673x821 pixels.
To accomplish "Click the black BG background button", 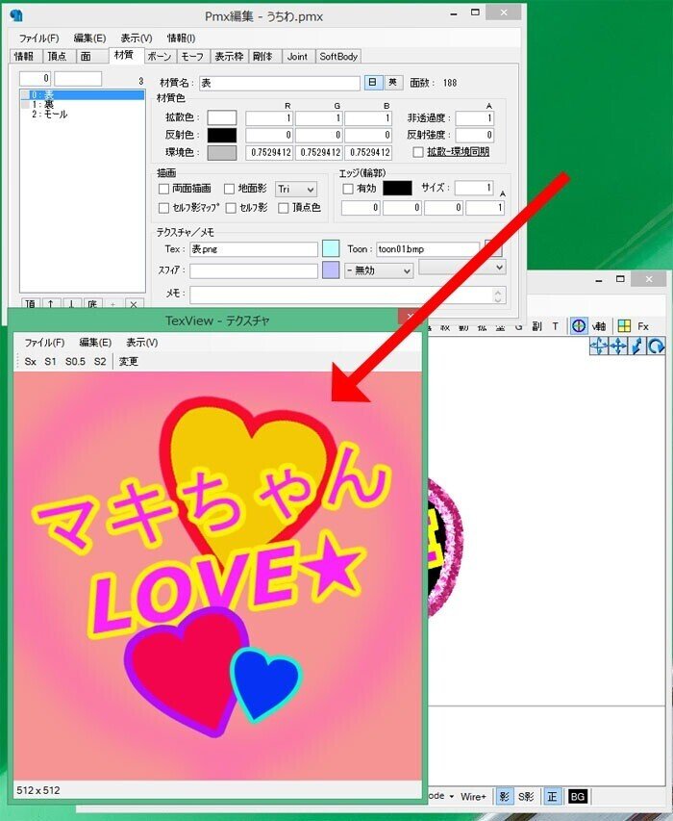I will click(x=577, y=796).
